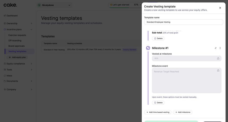Screen dimensions: 228x122
Task: Click the drag handle icon beside Milestone #1
Action: click(220, 48)
